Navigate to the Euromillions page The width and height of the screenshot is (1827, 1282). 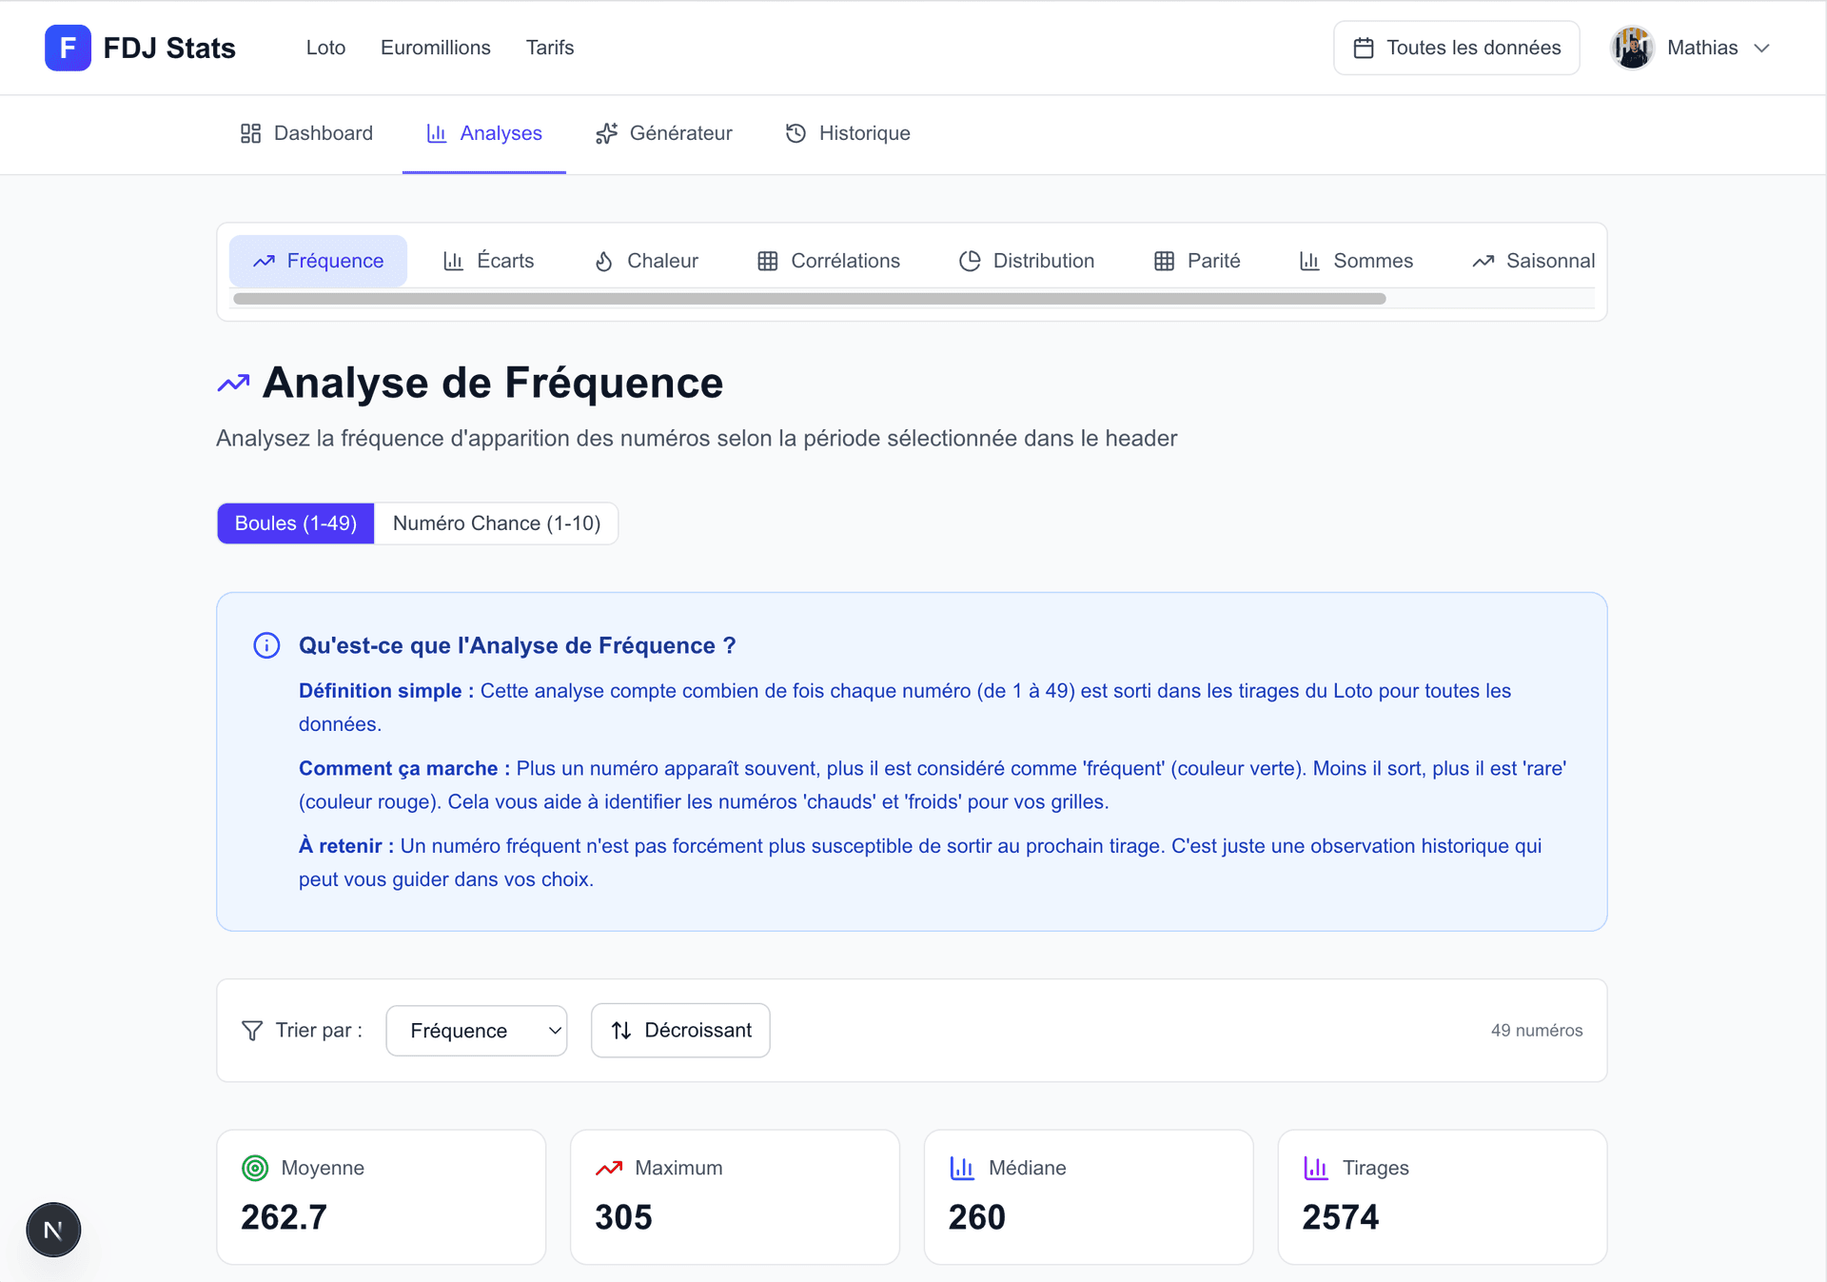(x=435, y=47)
